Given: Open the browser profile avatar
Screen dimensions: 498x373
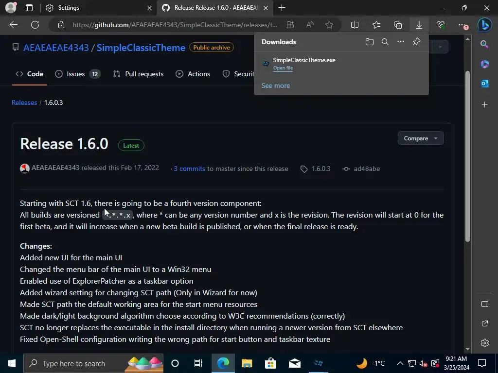Looking at the screenshot, I should (11, 8).
